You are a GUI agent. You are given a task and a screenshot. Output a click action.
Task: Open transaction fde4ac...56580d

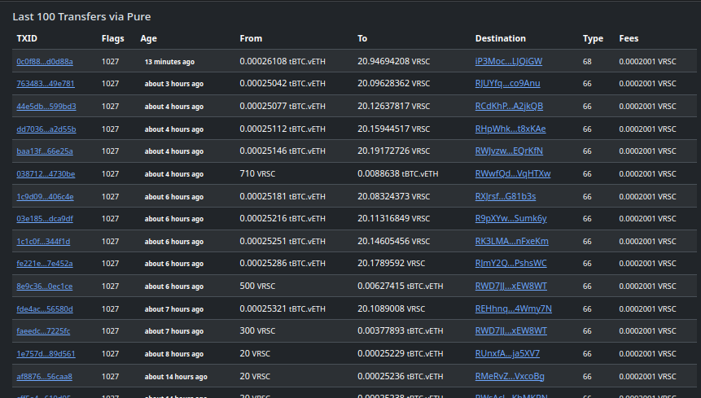(x=45, y=309)
